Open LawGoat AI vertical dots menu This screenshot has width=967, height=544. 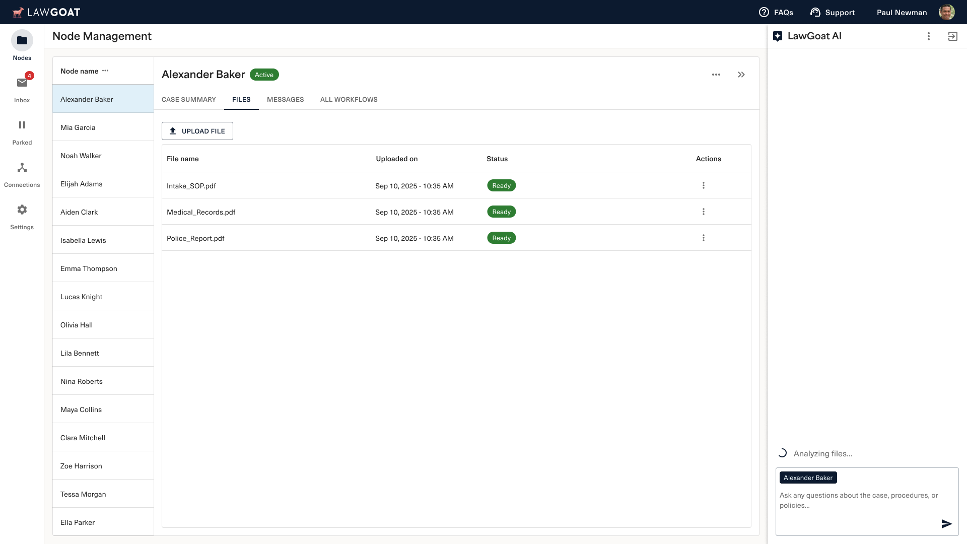[x=928, y=36]
